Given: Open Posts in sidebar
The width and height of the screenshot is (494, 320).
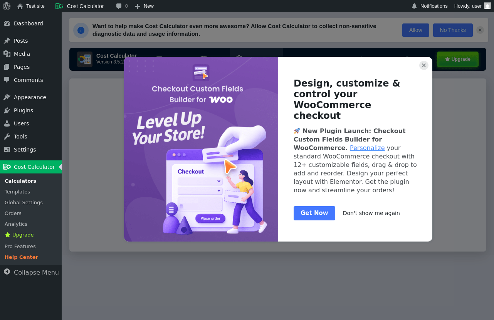Looking at the screenshot, I should coord(31,41).
